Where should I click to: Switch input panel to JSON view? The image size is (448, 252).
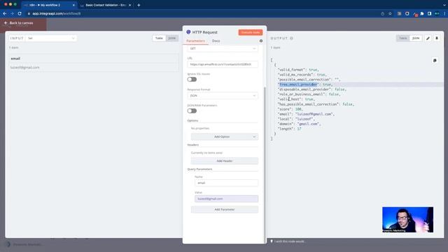coord(171,38)
